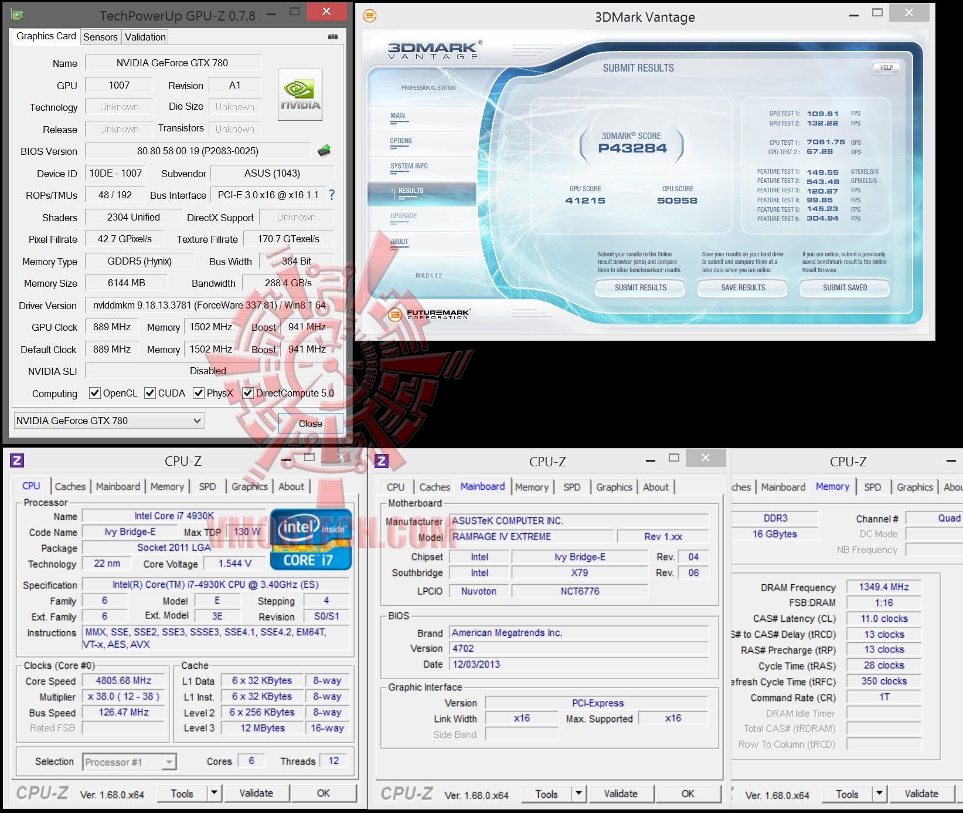Click the Bus Interface question mark help icon

pyautogui.click(x=332, y=195)
